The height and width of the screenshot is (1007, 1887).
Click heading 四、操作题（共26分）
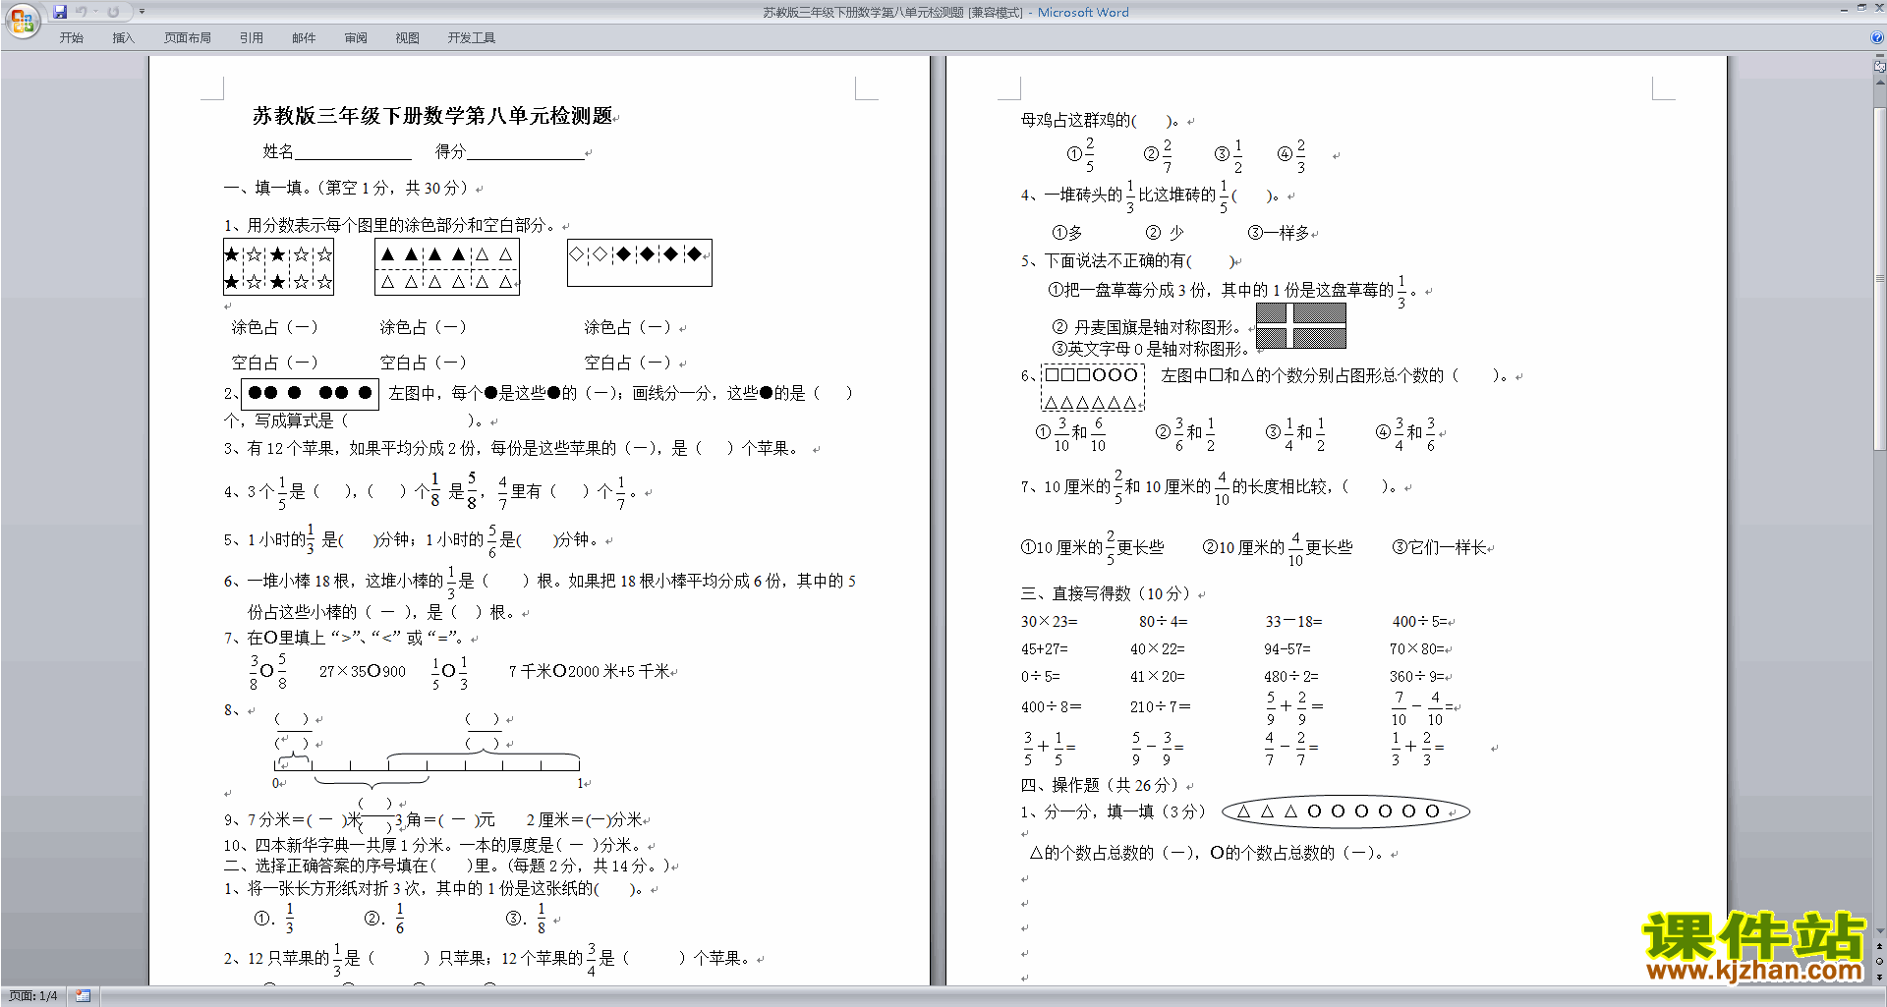[x=1103, y=786]
